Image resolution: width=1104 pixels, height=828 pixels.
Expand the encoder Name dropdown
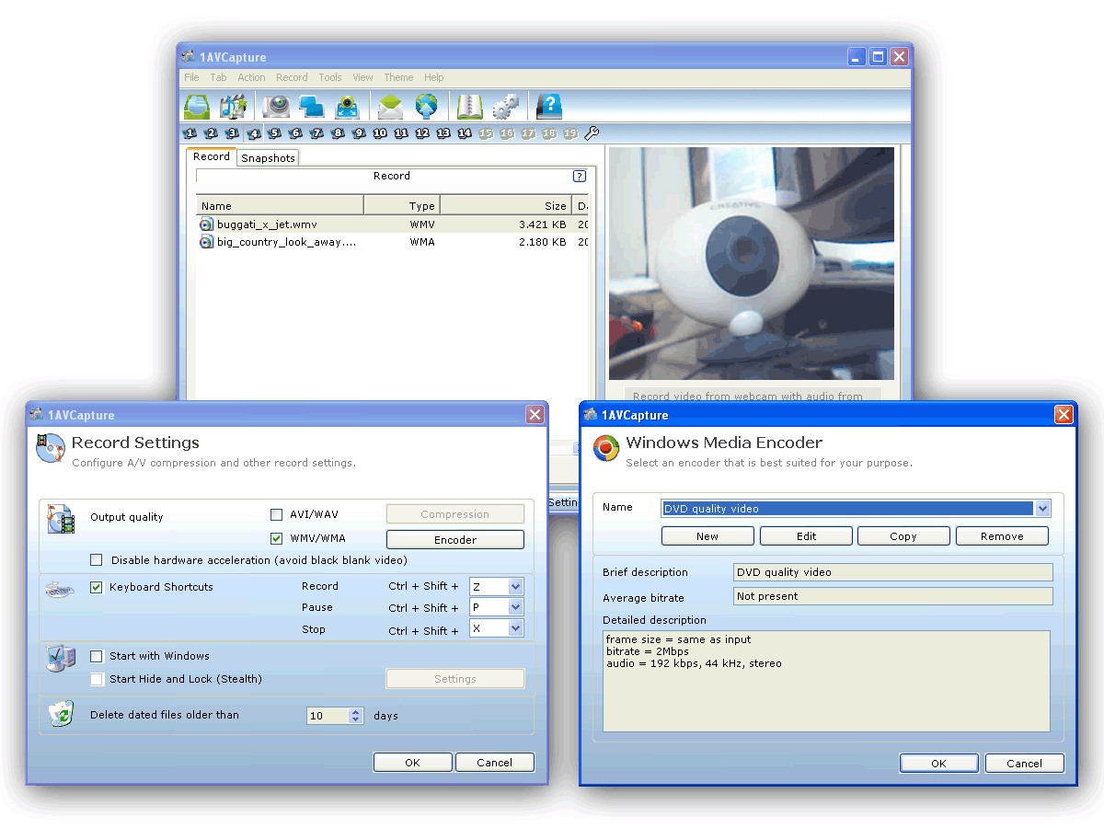click(1042, 508)
